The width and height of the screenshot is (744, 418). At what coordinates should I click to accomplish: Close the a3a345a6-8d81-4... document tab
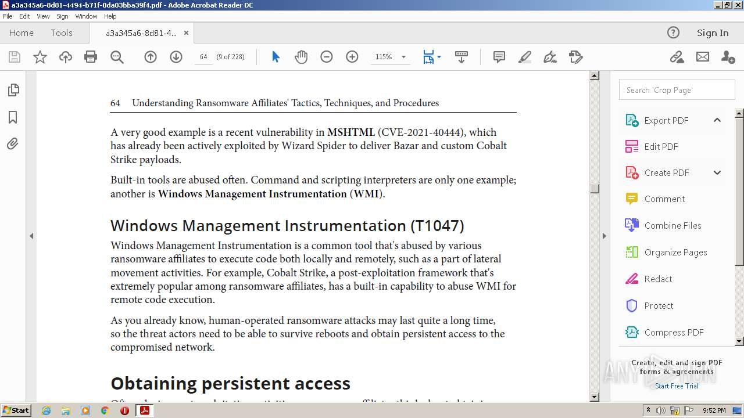[186, 33]
